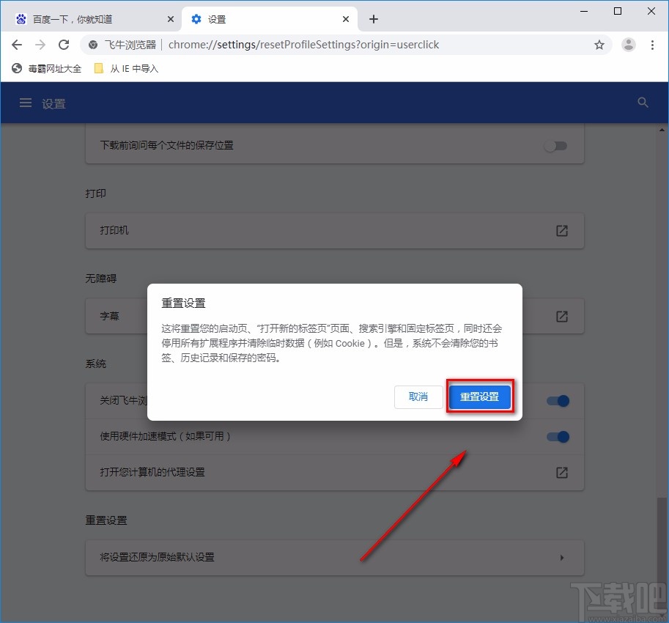Open the Chrome three-dot menu
Screen dimensions: 669x623
point(653,45)
